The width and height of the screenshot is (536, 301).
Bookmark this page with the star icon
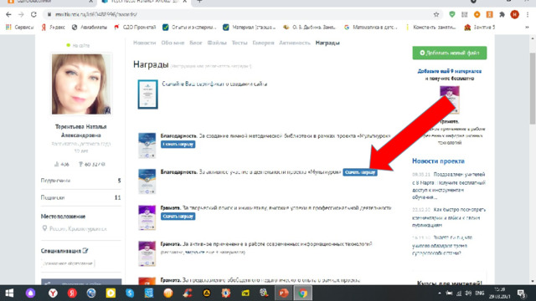pyautogui.click(x=436, y=14)
